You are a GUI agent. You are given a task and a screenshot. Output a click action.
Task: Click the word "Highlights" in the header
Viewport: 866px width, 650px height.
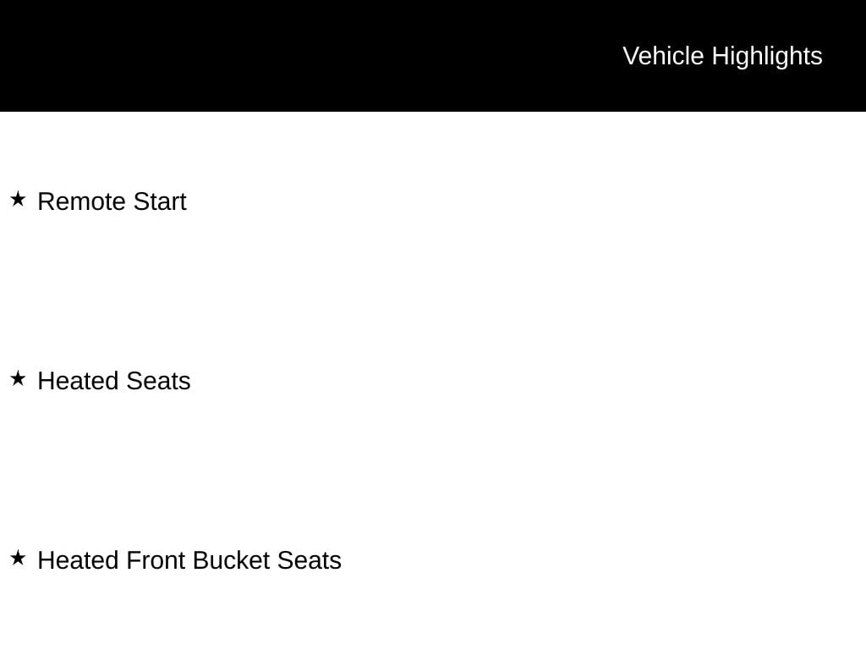pos(767,56)
